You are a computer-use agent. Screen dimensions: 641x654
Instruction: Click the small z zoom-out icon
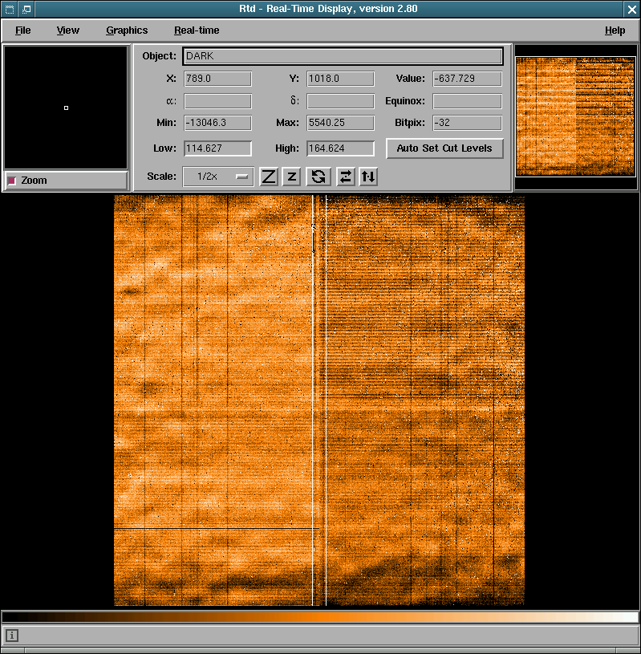(293, 177)
